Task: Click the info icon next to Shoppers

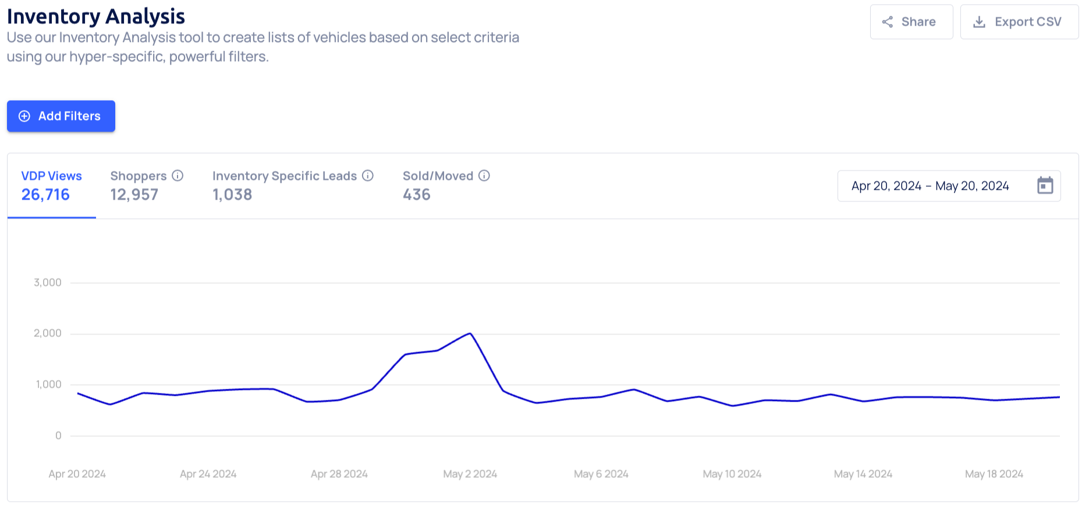Action: point(178,176)
